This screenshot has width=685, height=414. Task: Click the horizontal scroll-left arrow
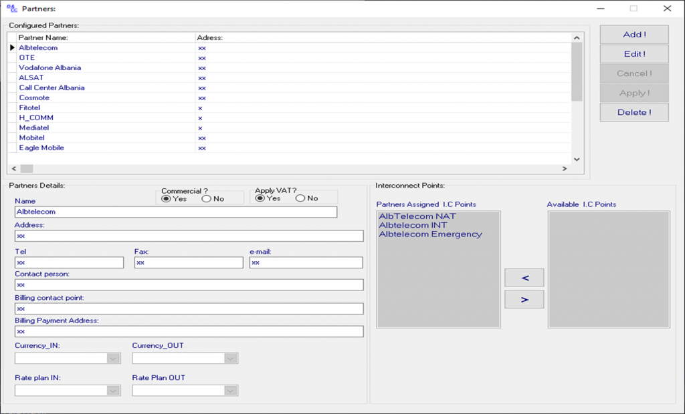point(14,168)
